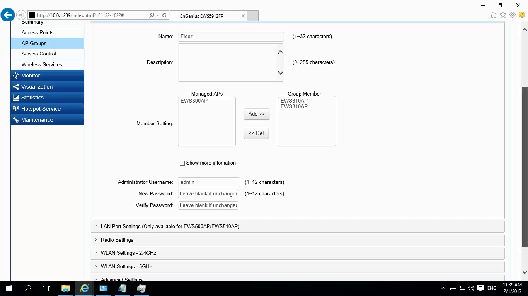Open browser tools gear icon
Image resolution: width=528 pixels, height=296 pixels.
click(513, 15)
